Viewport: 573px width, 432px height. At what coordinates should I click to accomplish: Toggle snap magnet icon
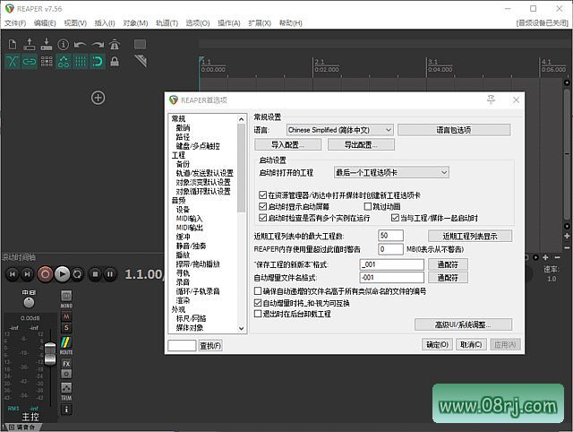point(98,62)
